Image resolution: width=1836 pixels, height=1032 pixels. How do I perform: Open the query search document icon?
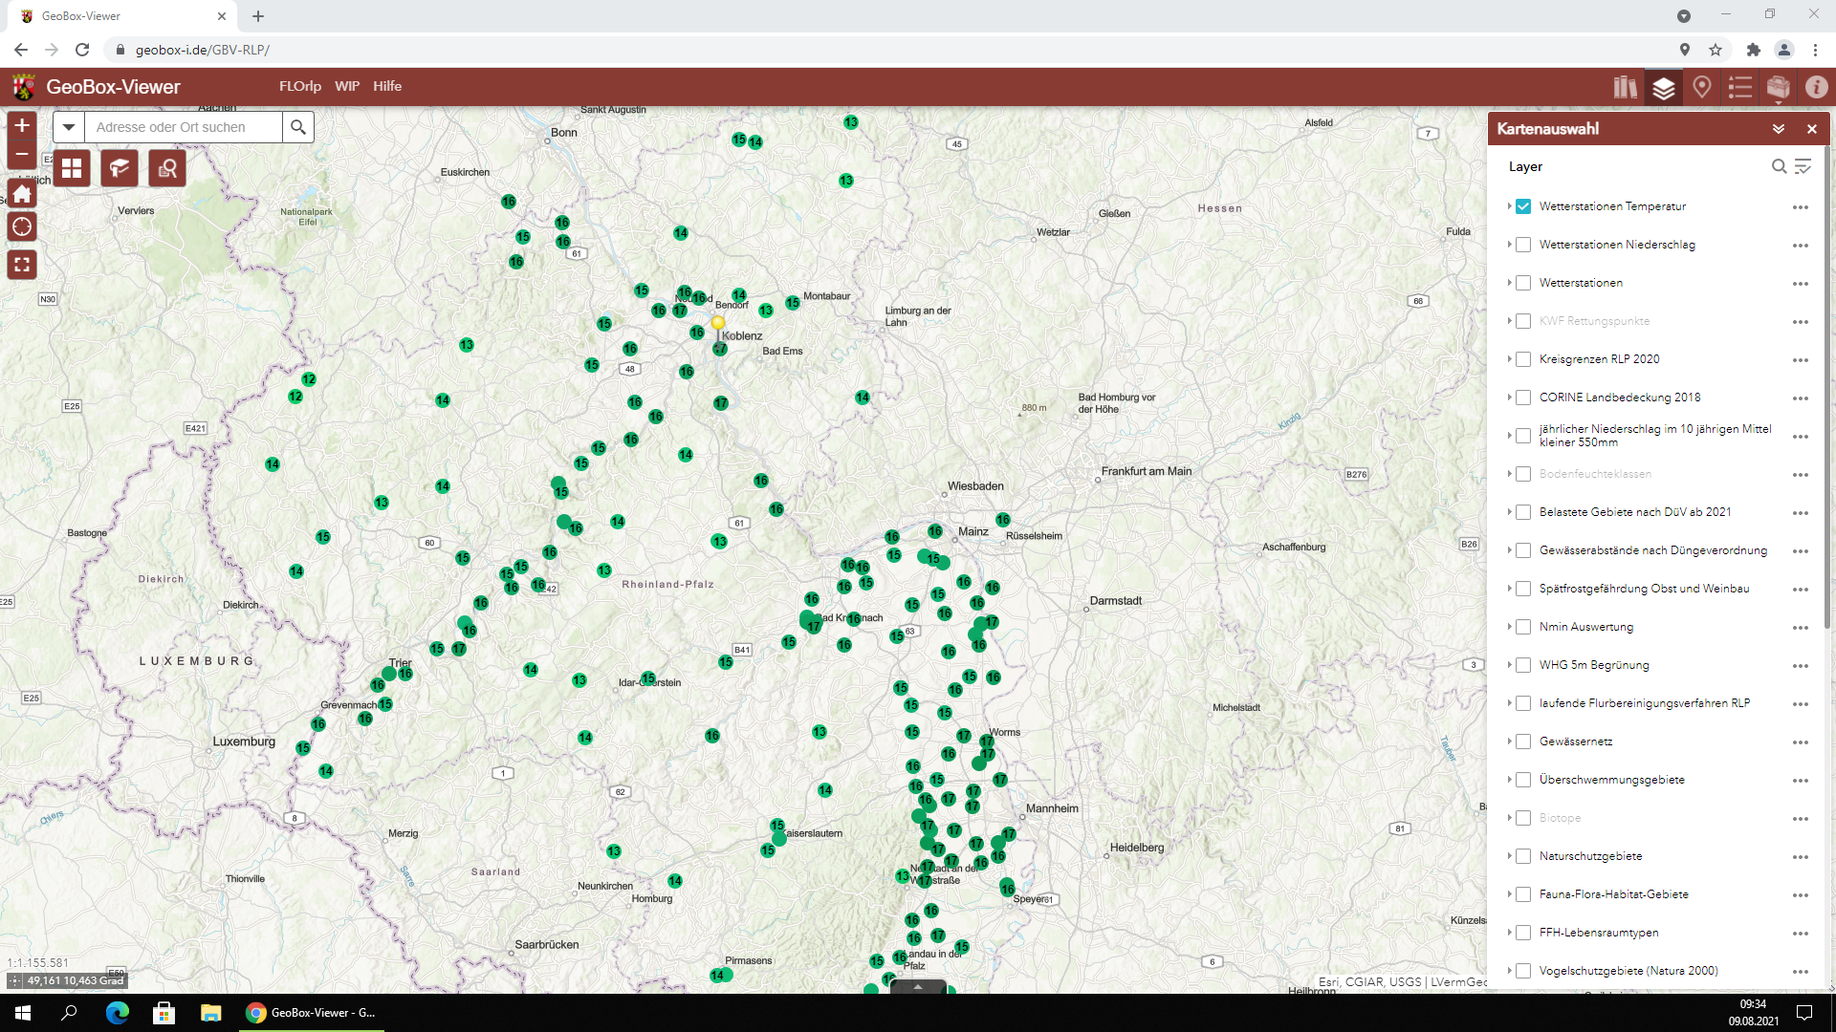(x=167, y=169)
